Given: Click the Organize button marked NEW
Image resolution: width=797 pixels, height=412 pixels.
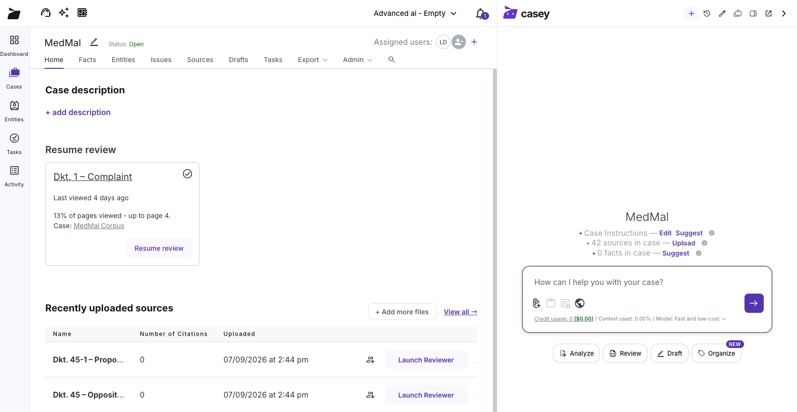Looking at the screenshot, I should (717, 353).
